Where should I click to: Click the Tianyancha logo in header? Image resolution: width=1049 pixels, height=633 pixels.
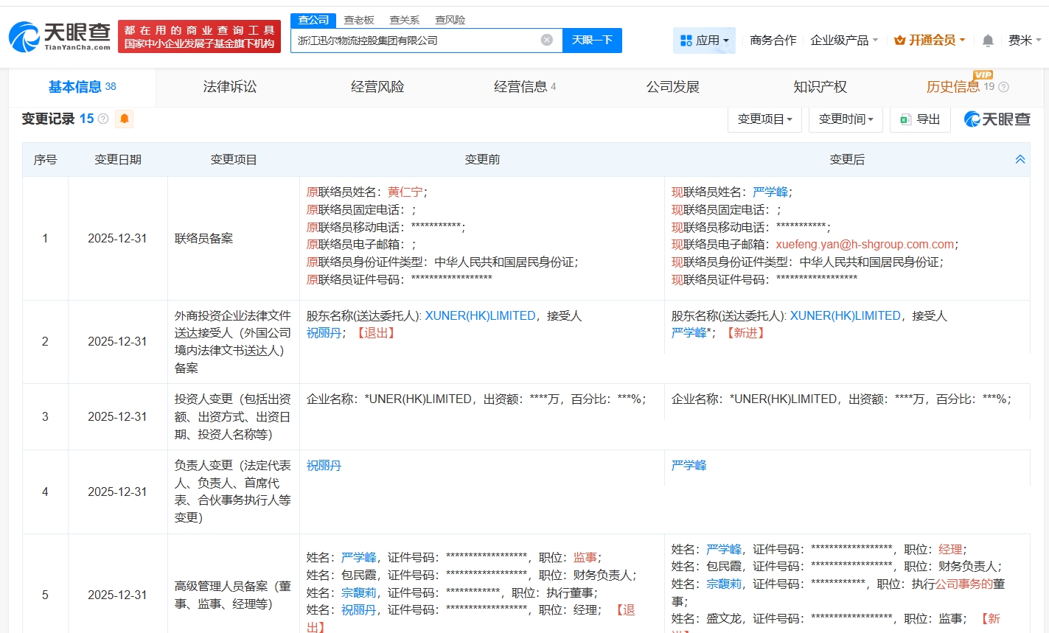(60, 36)
